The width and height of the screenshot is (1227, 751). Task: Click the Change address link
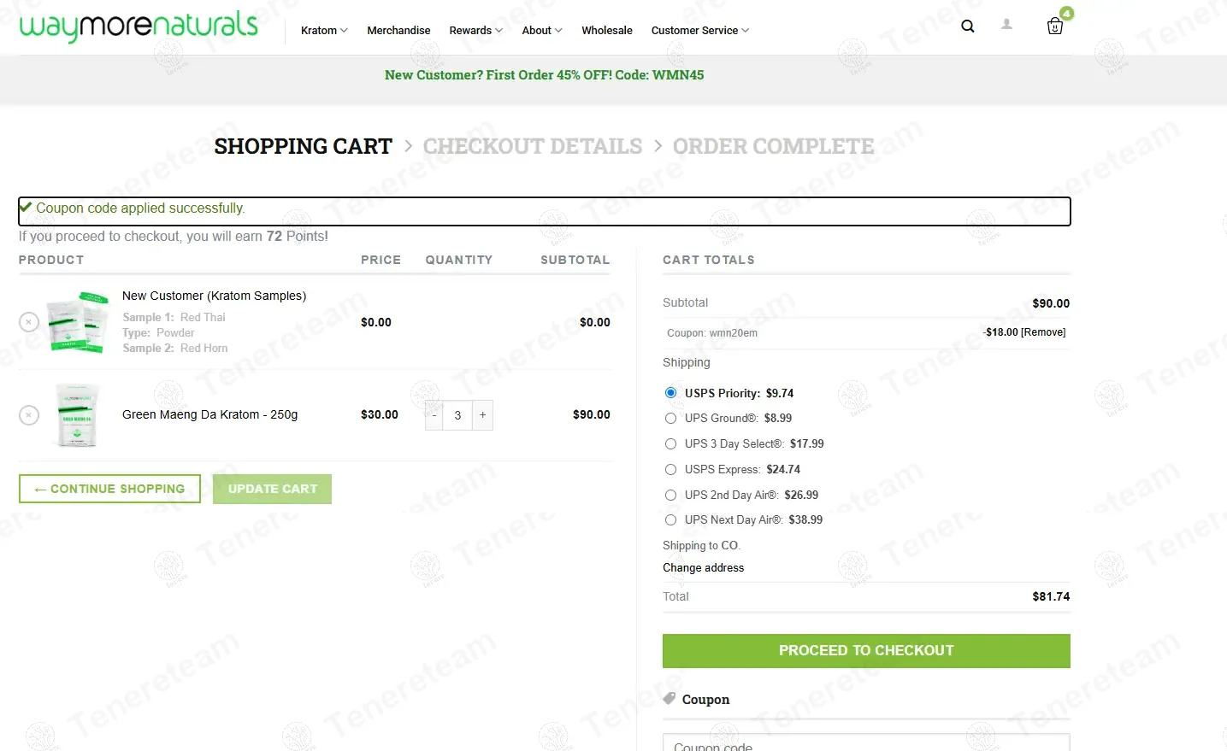pyautogui.click(x=703, y=567)
